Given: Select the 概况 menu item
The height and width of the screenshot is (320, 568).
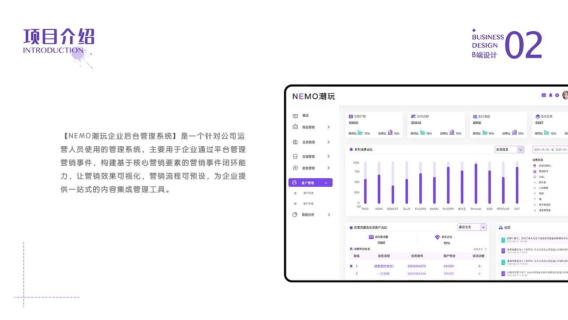Looking at the screenshot, I should 305,116.
